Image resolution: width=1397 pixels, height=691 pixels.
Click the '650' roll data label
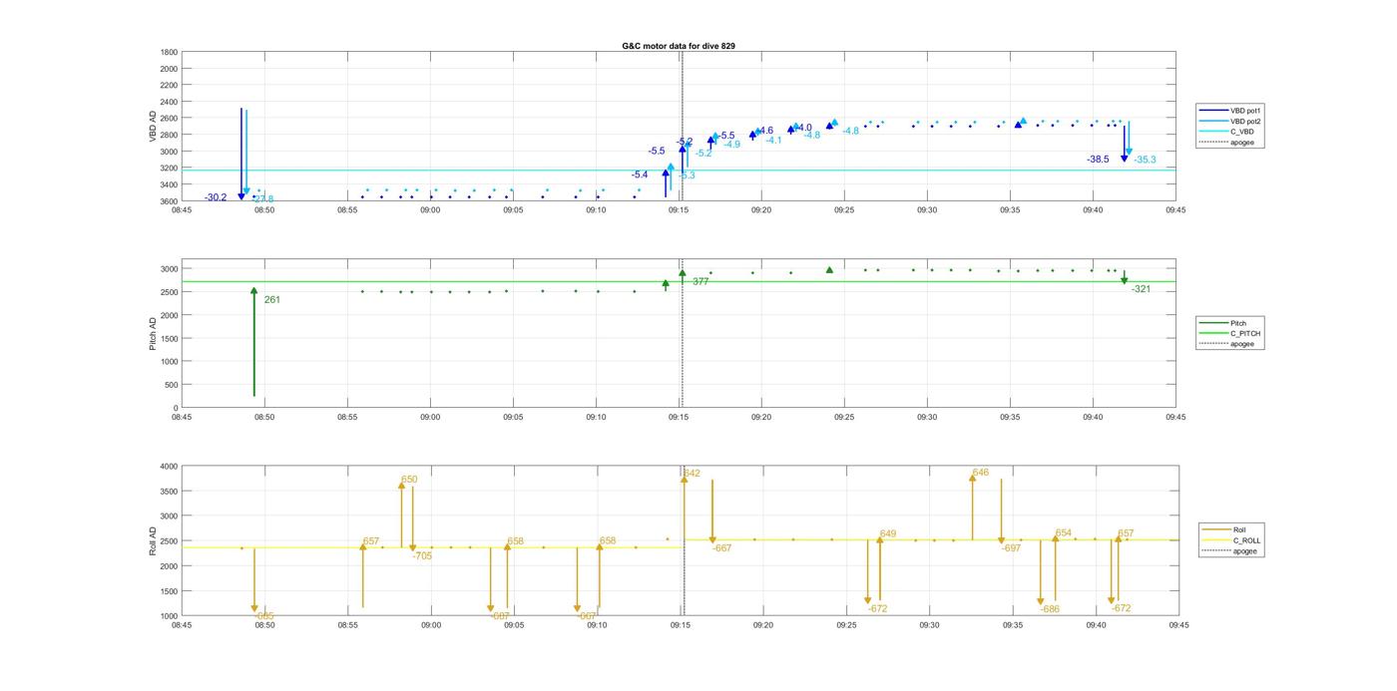(409, 480)
